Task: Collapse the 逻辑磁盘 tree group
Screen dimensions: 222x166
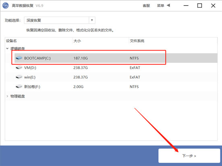Action: (x=7, y=49)
